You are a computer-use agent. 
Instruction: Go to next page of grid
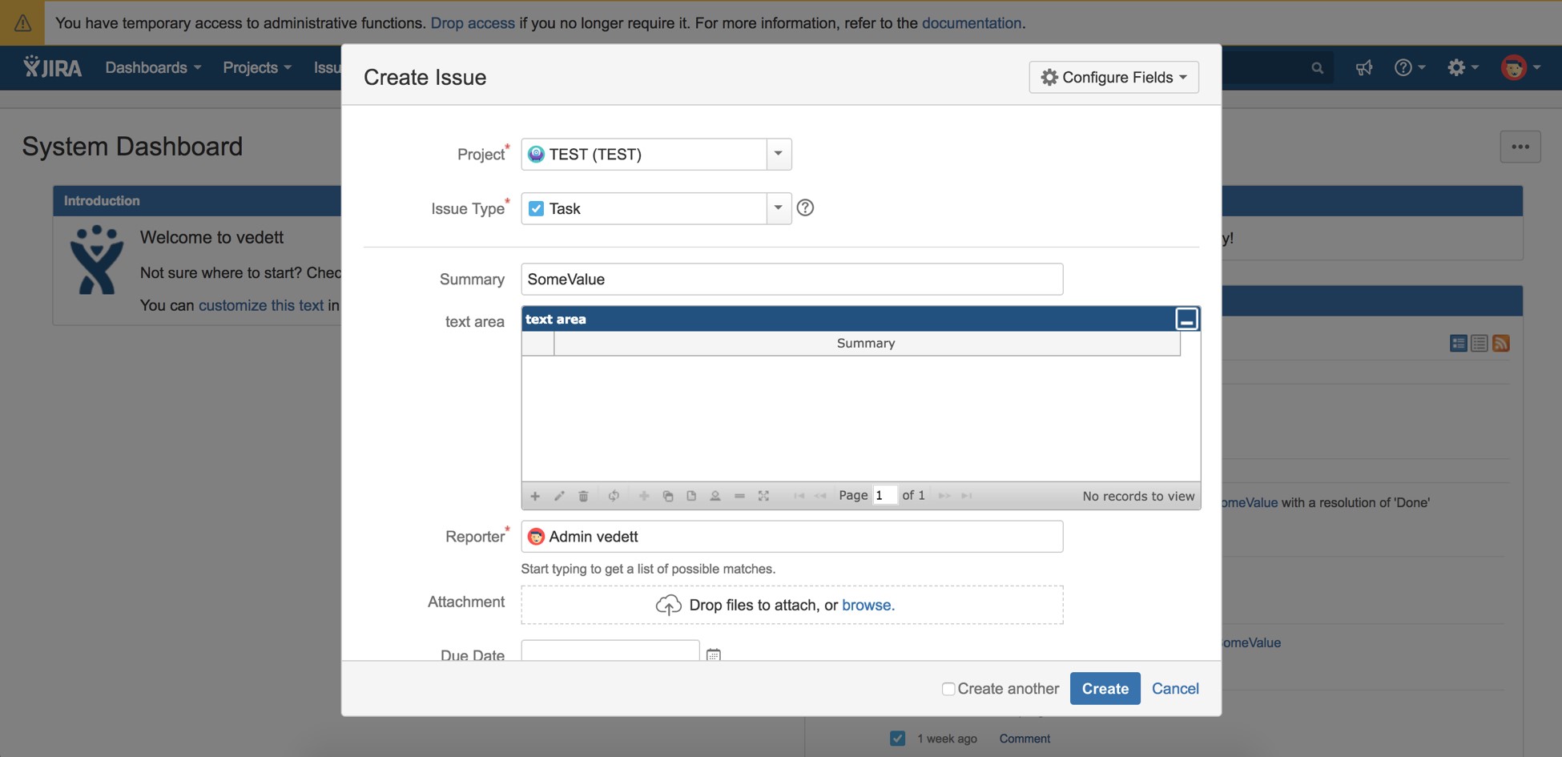(944, 496)
